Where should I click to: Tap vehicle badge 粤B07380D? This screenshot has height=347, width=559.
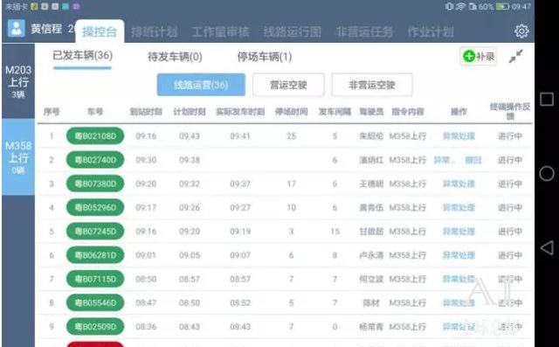95,184
